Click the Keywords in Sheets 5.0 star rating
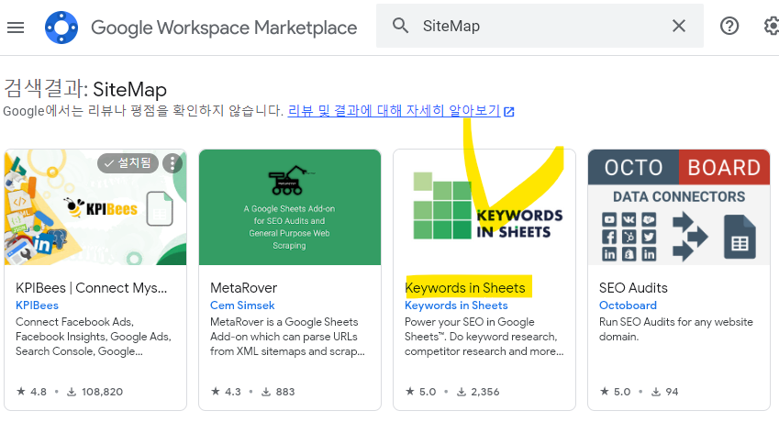The image size is (779, 422). click(x=421, y=392)
